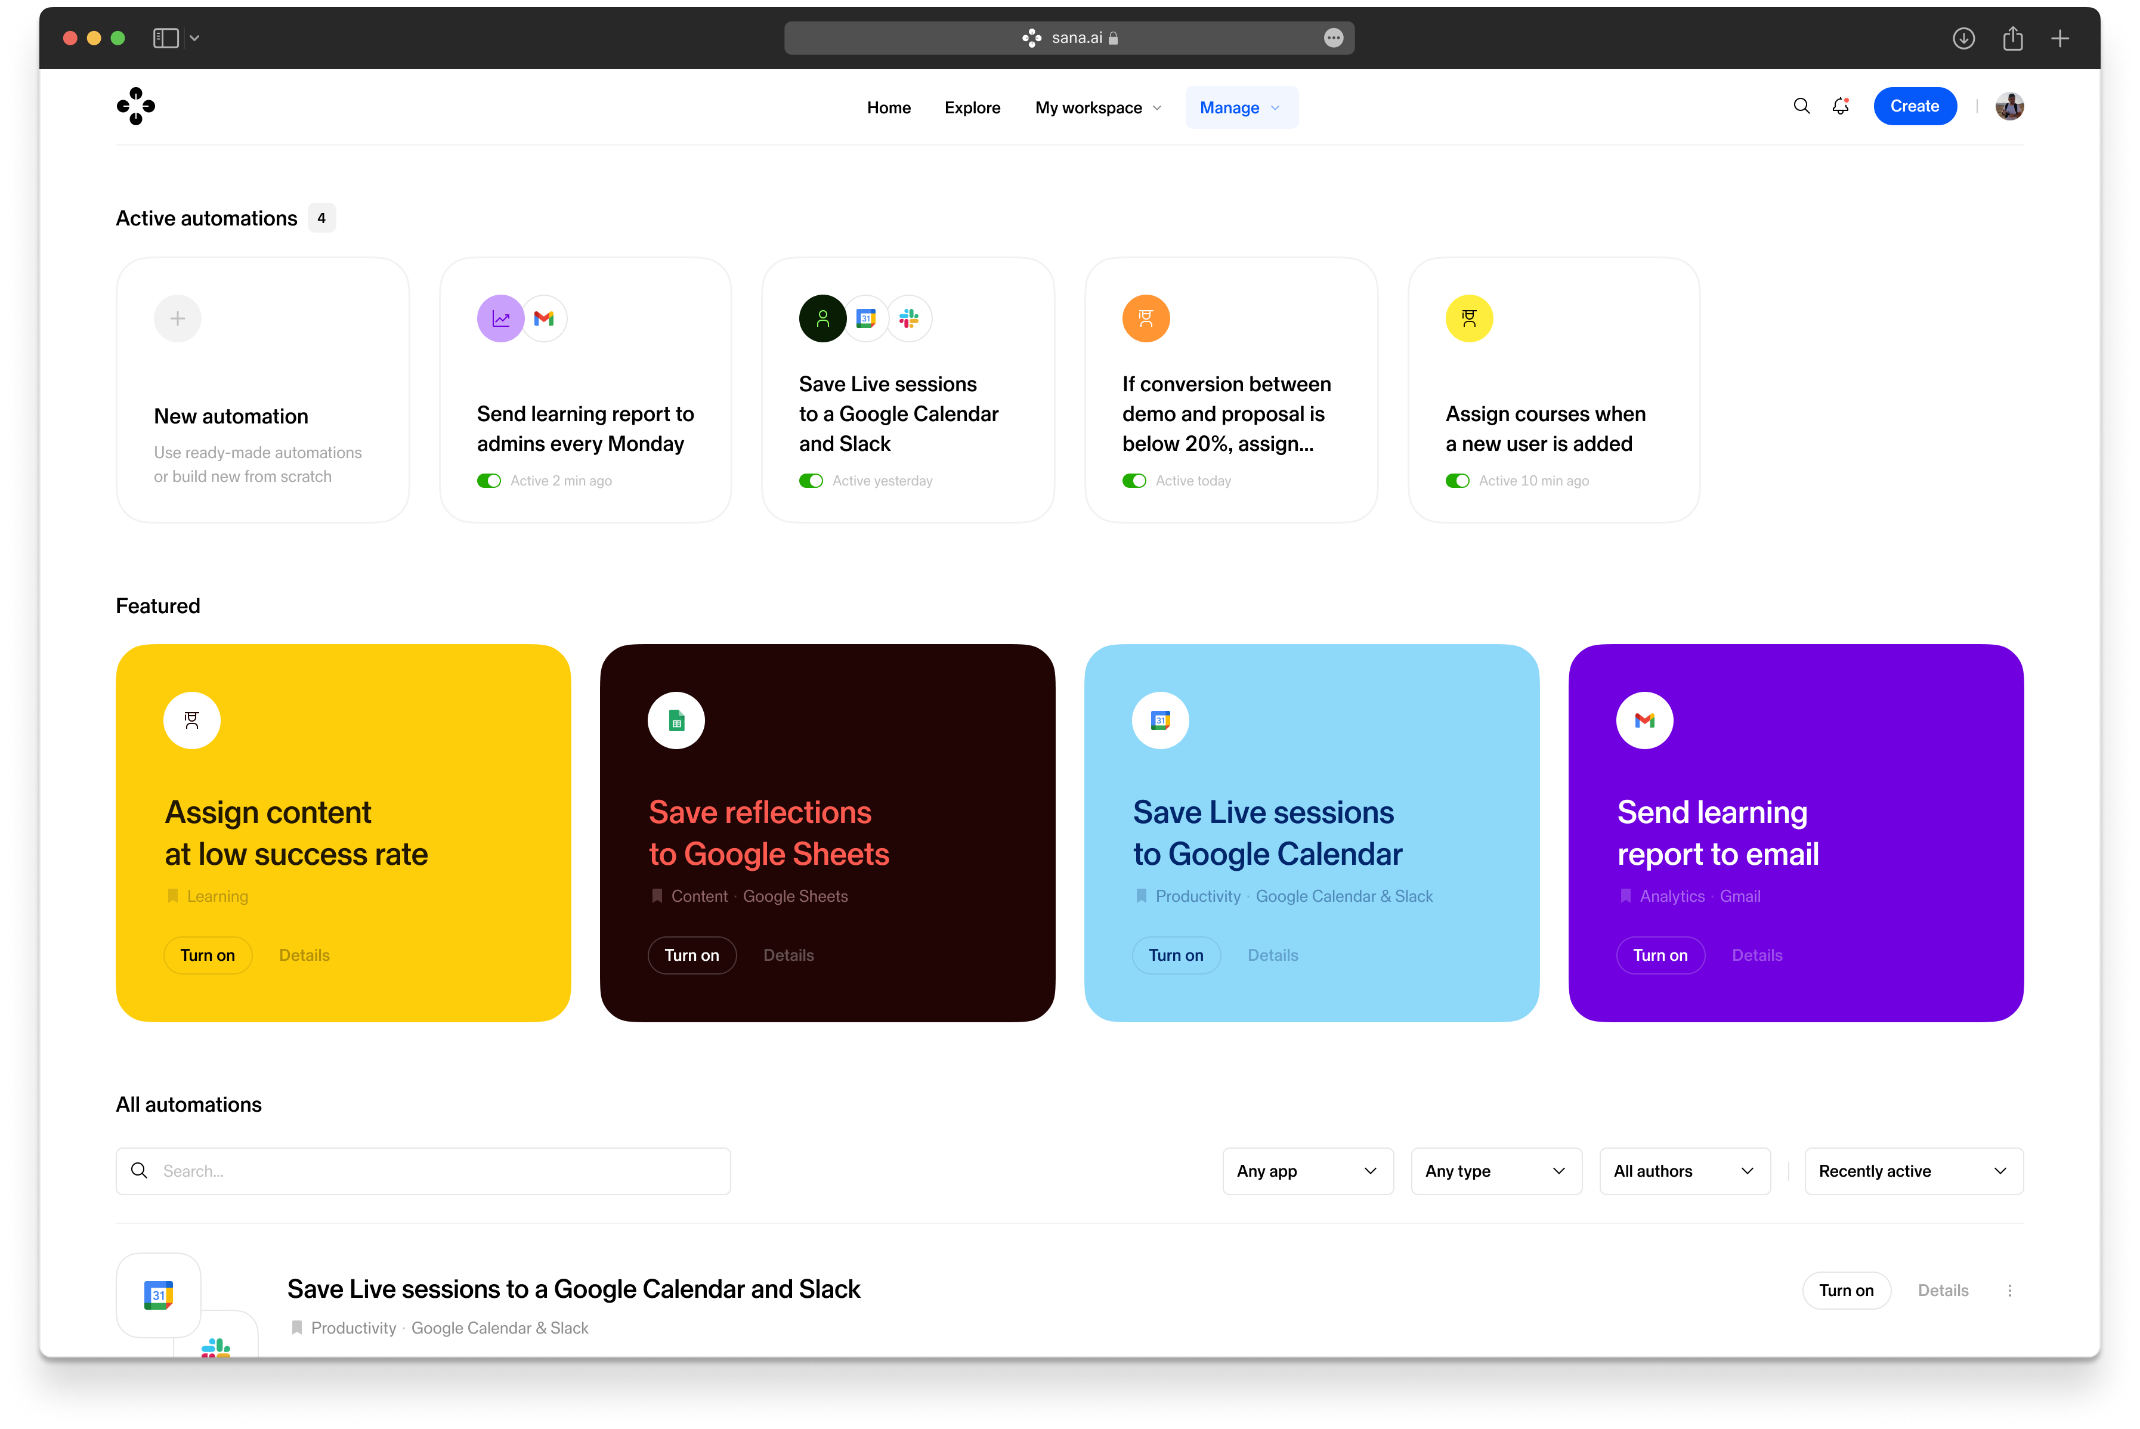Toggle off Save Live sessions automation
This screenshot has height=1429, width=2140.
tap(811, 481)
